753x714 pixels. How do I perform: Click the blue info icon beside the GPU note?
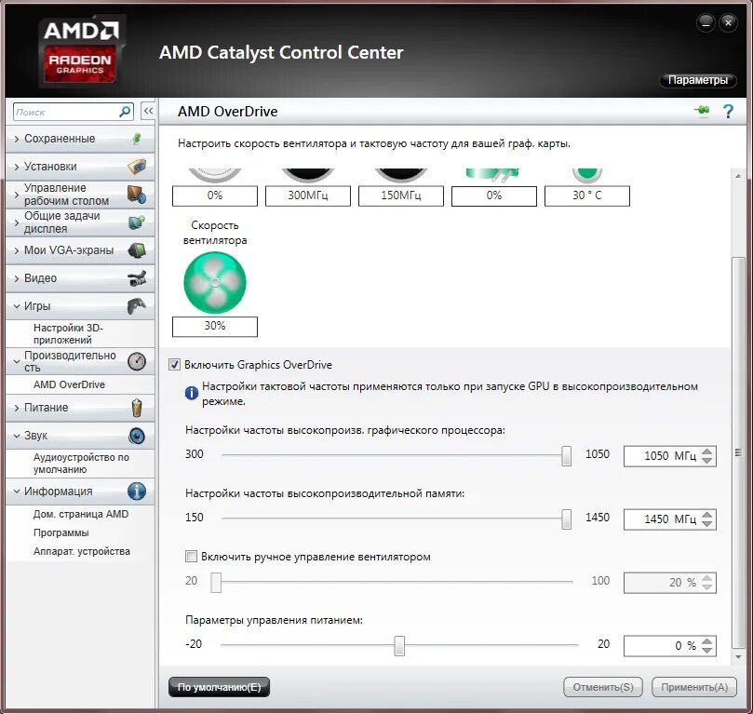point(192,393)
